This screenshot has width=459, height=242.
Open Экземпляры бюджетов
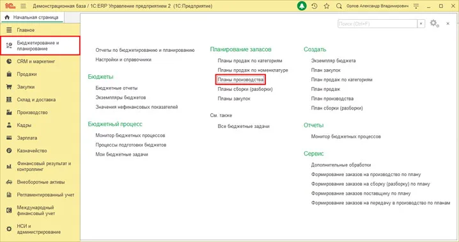coord(121,97)
